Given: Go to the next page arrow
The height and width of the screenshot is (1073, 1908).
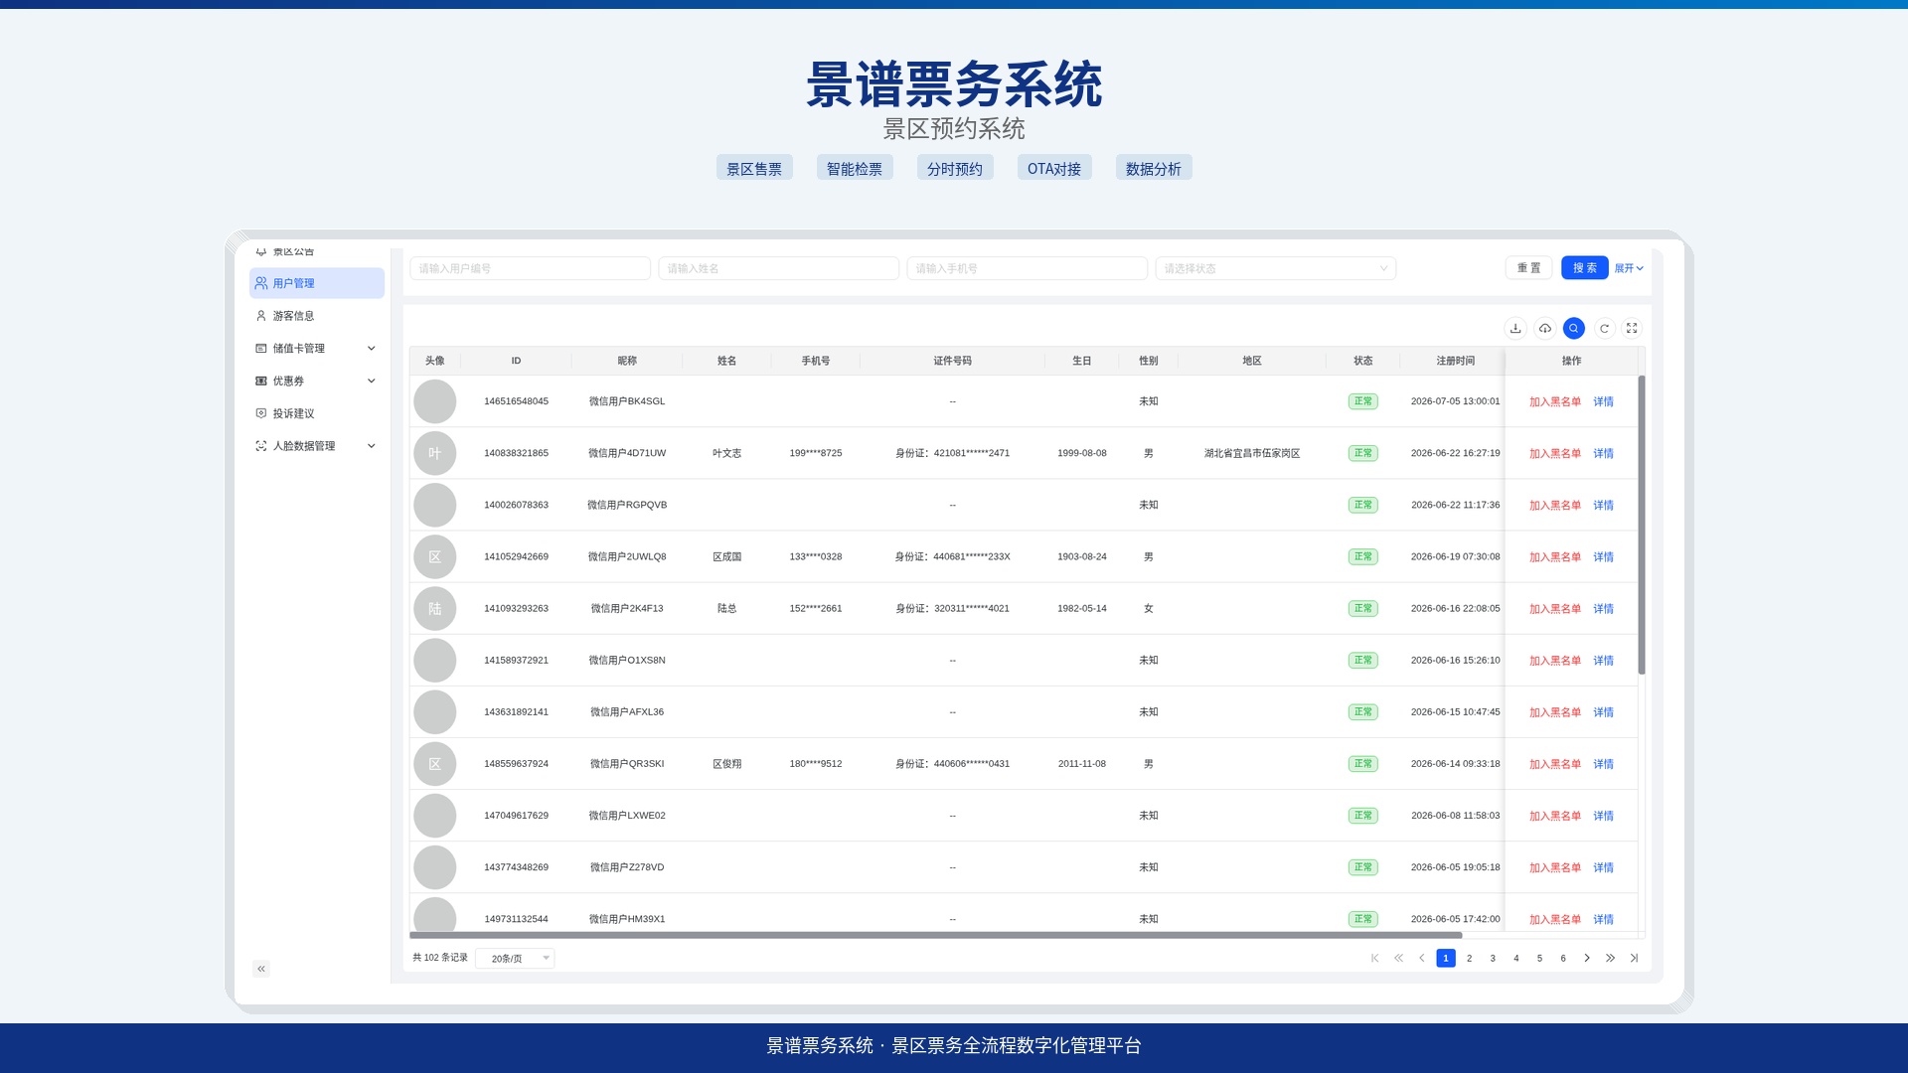Looking at the screenshot, I should 1587,958.
